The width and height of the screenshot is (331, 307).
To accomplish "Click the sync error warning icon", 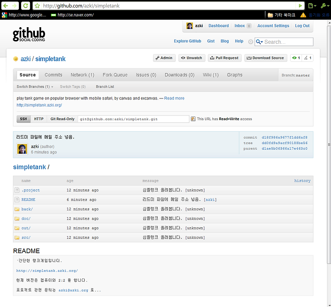I will tap(303, 15).
